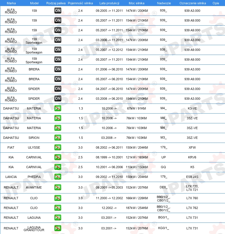Screen dimensions: 225x234
Task: Click the ON icon for 159 Sportwagon ending 12.2012
Action: 58,50
